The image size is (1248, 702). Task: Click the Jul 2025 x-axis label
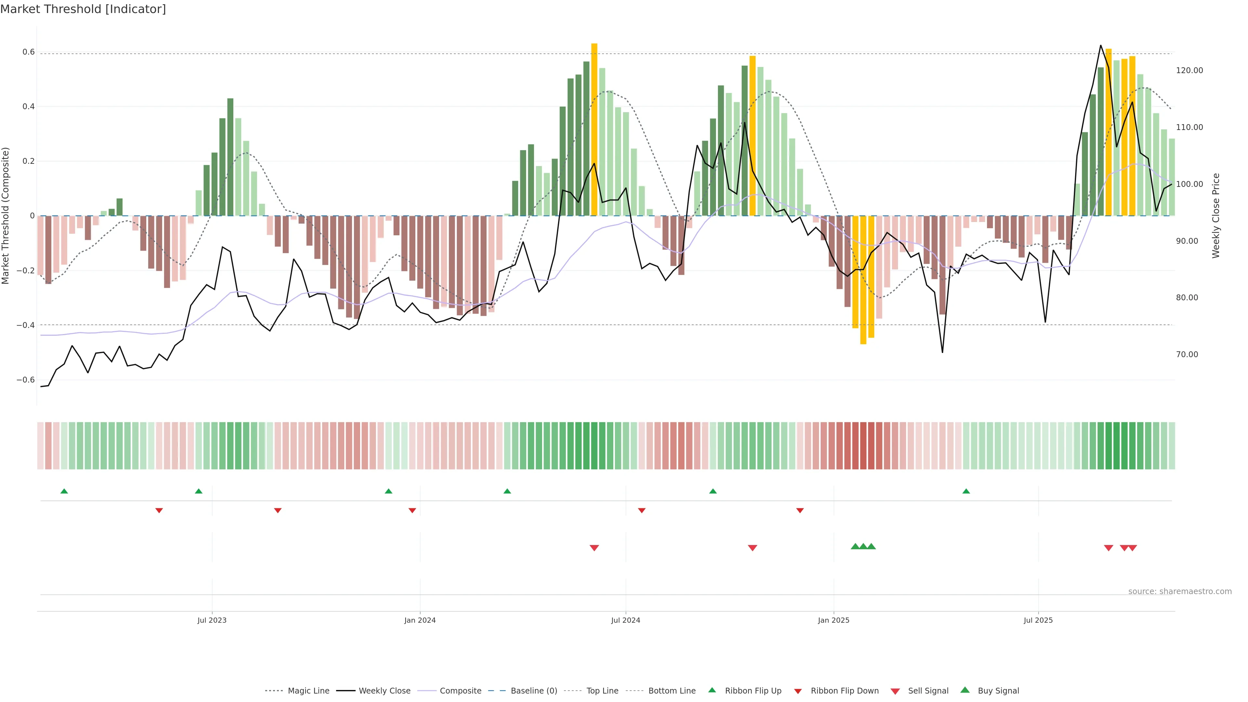click(1038, 620)
